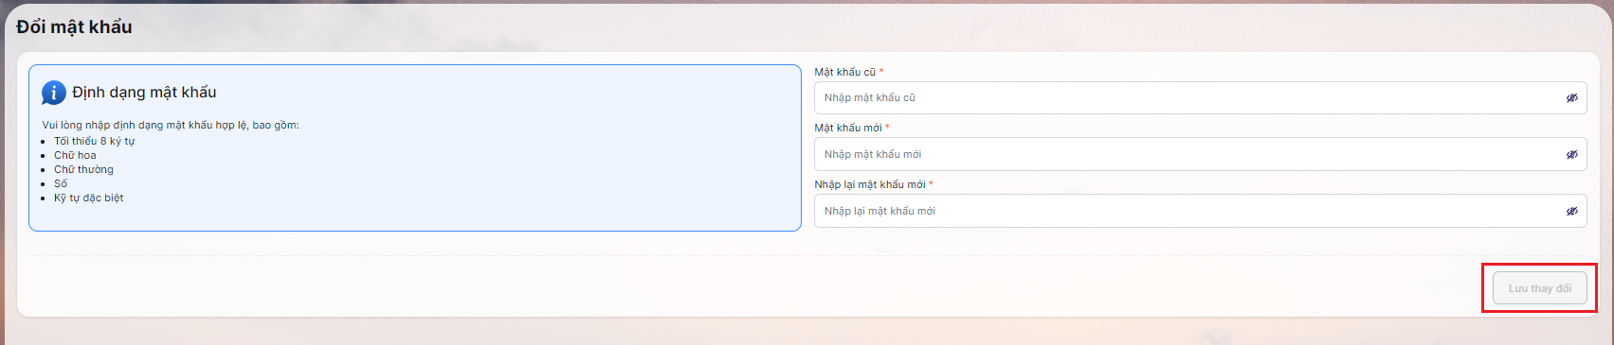Screen dimensions: 1614x345
Task: Select the Nhập lại mật khẩu mới input box
Action: [x=1200, y=212]
